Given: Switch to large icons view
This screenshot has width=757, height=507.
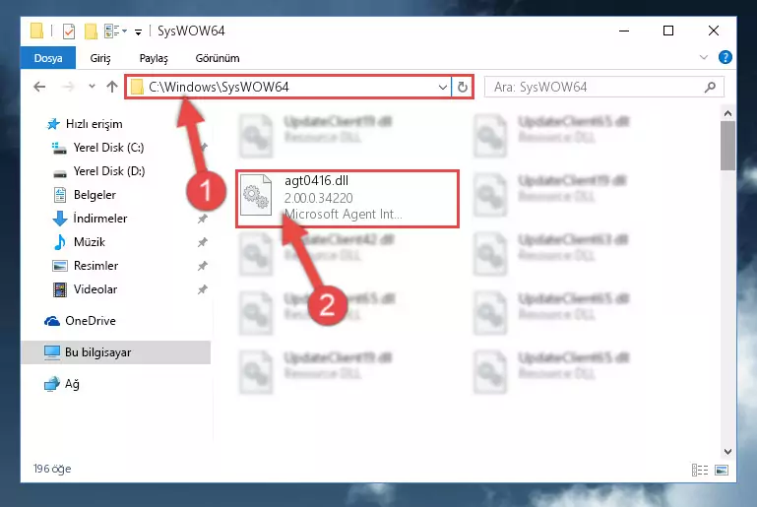Looking at the screenshot, I should click(722, 470).
